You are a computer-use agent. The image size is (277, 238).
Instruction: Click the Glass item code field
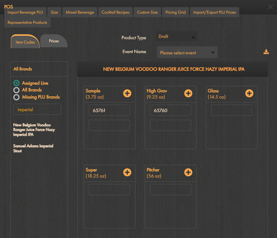tap(232, 111)
